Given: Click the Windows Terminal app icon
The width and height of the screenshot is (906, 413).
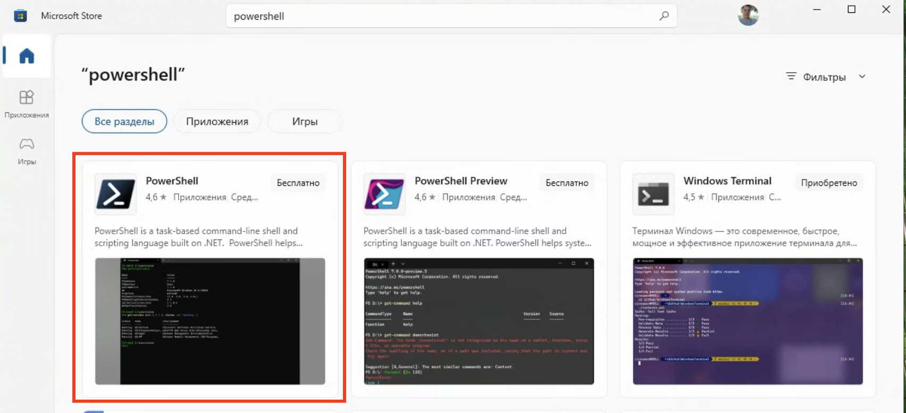Looking at the screenshot, I should tap(653, 194).
